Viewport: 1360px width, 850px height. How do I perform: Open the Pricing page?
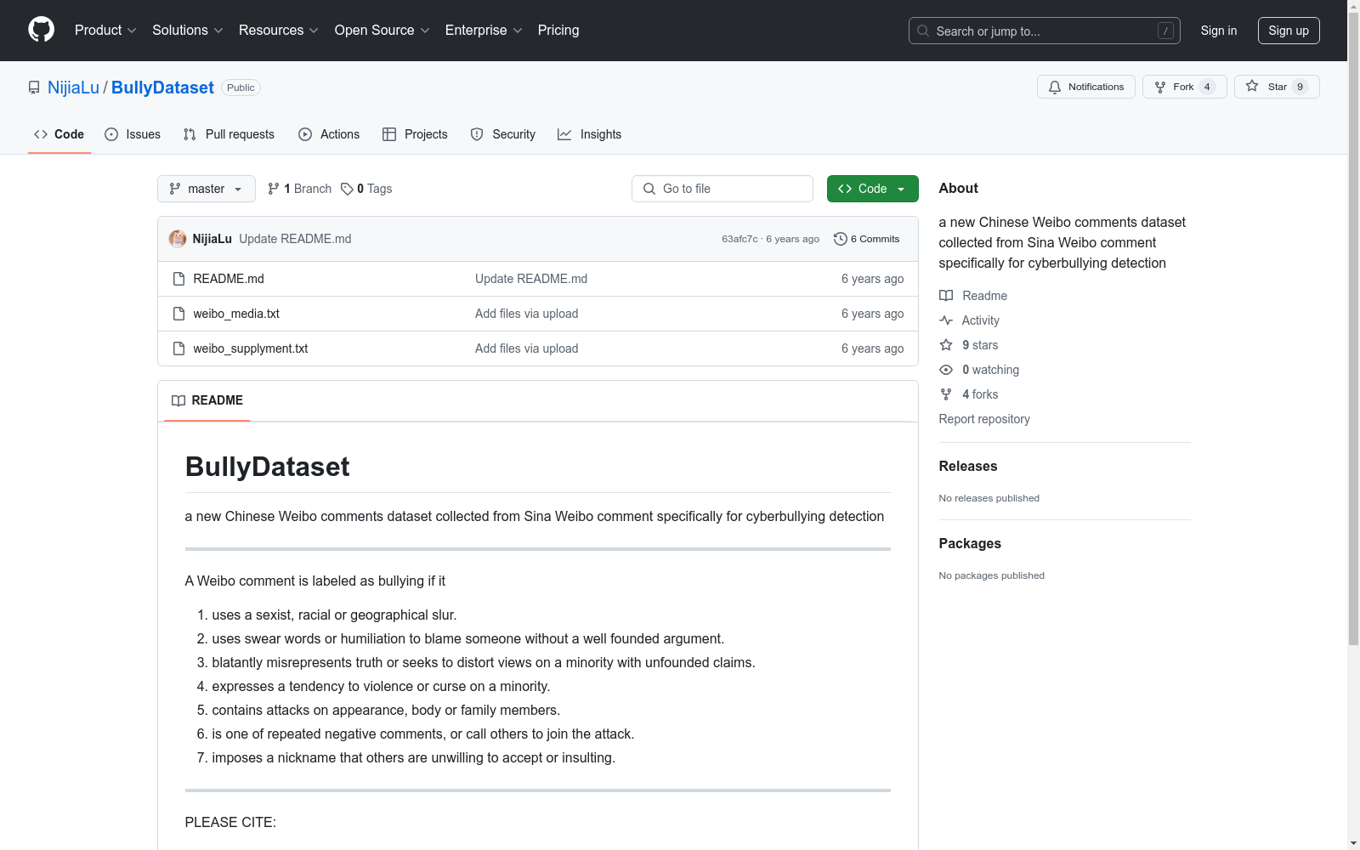(558, 30)
